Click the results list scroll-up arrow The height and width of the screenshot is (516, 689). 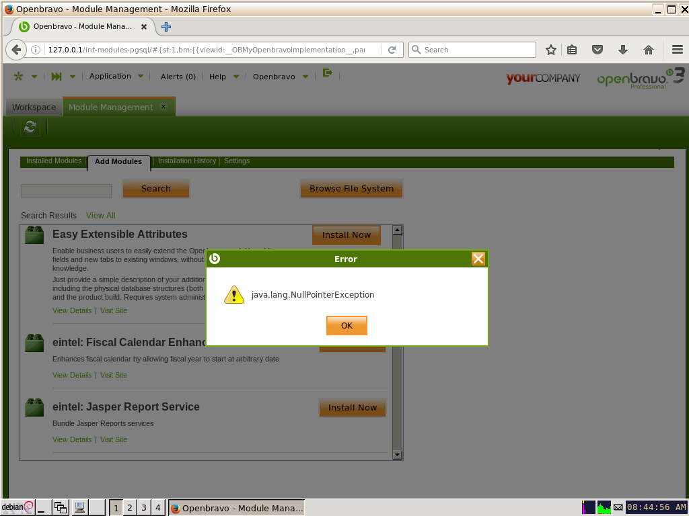click(397, 230)
